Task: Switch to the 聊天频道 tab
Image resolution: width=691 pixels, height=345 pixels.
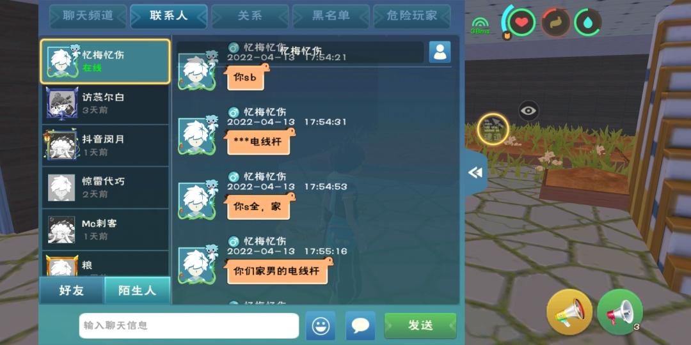Action: (x=88, y=16)
